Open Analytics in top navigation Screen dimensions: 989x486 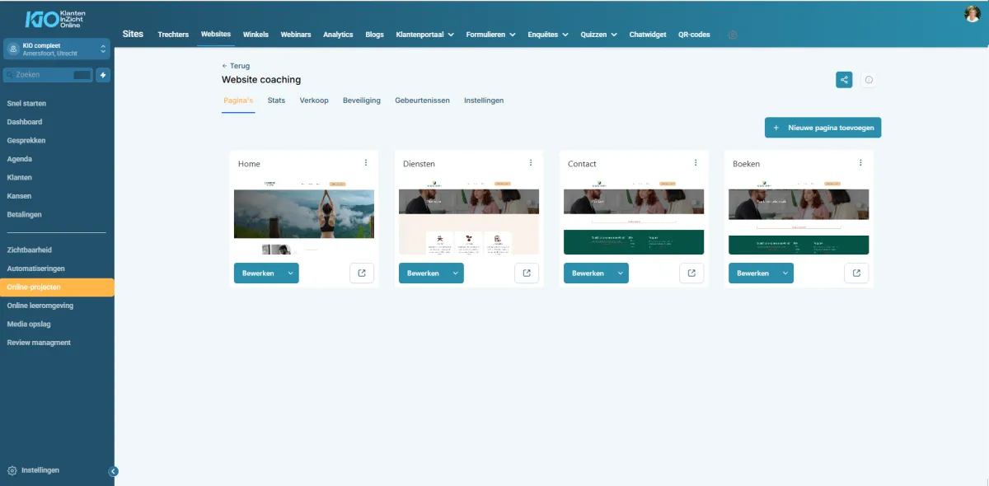coord(338,35)
